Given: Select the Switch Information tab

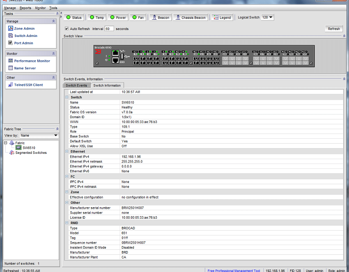Looking at the screenshot, I should (107, 85).
